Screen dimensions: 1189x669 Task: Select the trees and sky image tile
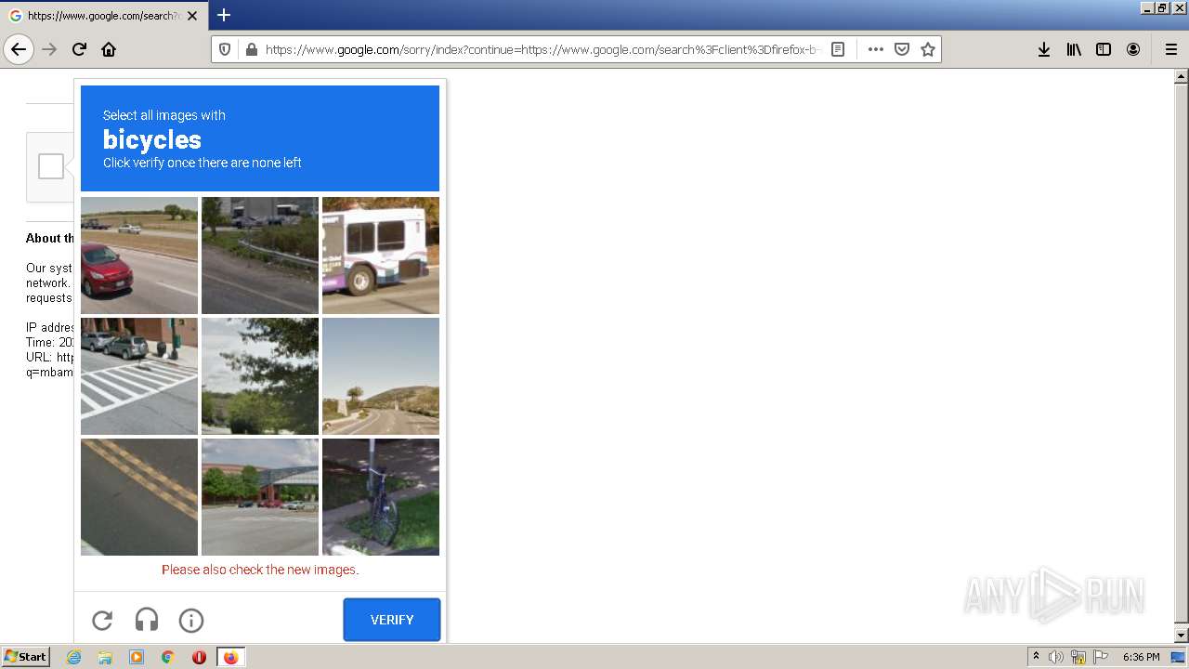click(x=260, y=376)
